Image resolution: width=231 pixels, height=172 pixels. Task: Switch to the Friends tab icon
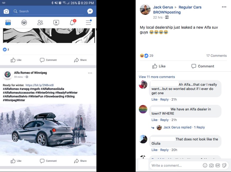pos(40,23)
